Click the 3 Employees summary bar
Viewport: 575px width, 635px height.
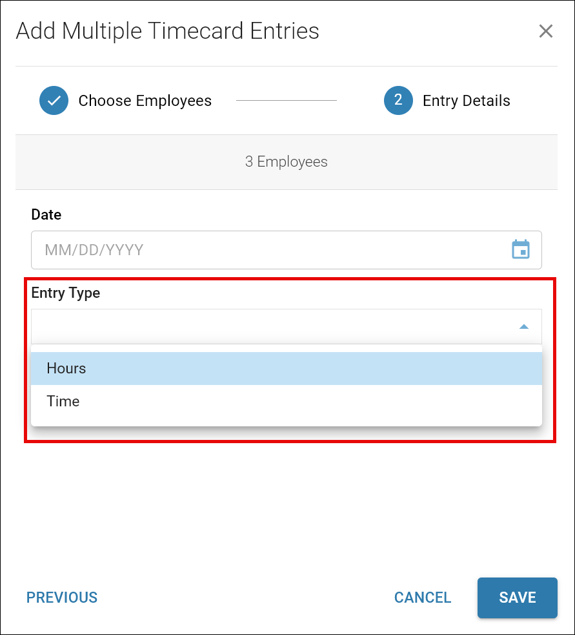point(286,162)
